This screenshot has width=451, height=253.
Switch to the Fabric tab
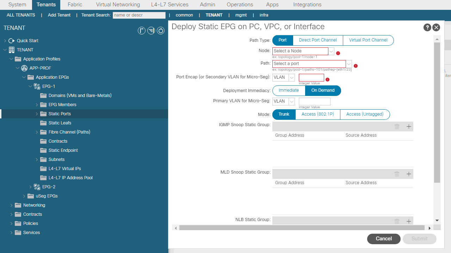(x=75, y=5)
